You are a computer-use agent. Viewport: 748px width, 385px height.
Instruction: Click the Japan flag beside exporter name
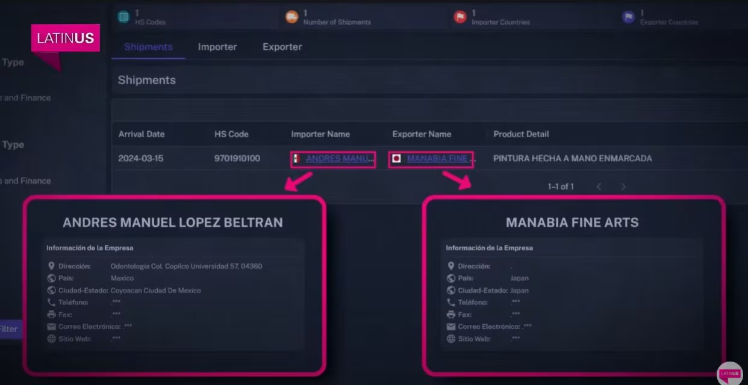[396, 159]
